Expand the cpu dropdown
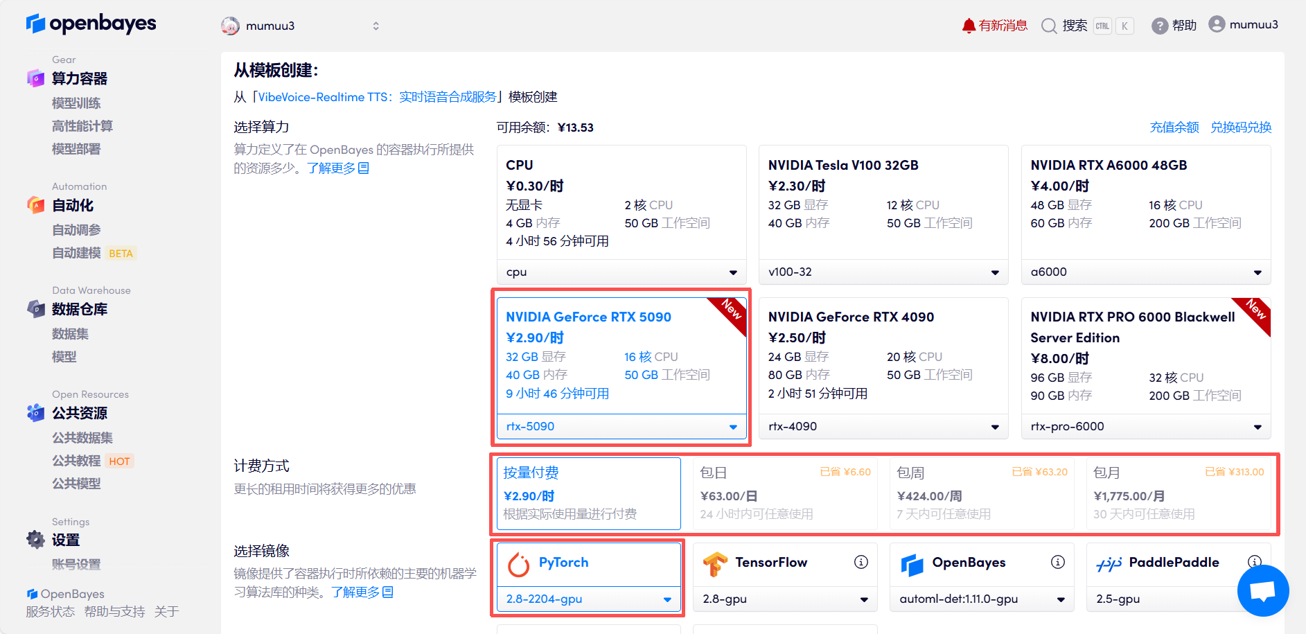1306x634 pixels. click(x=621, y=272)
